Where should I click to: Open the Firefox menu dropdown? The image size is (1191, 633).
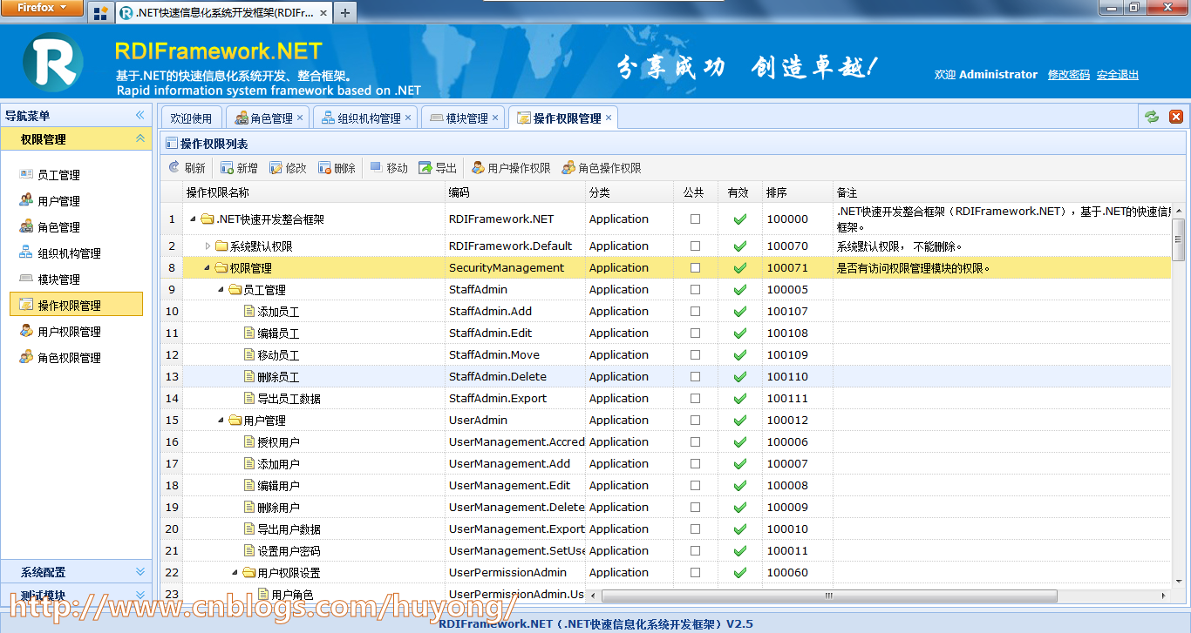point(42,8)
